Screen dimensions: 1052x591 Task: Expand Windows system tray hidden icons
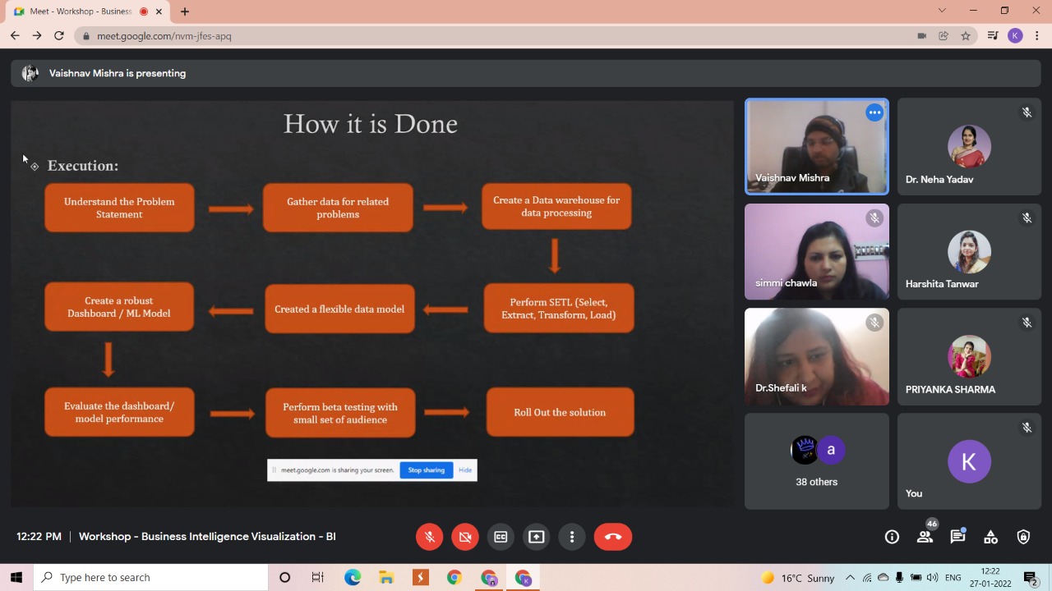850,578
